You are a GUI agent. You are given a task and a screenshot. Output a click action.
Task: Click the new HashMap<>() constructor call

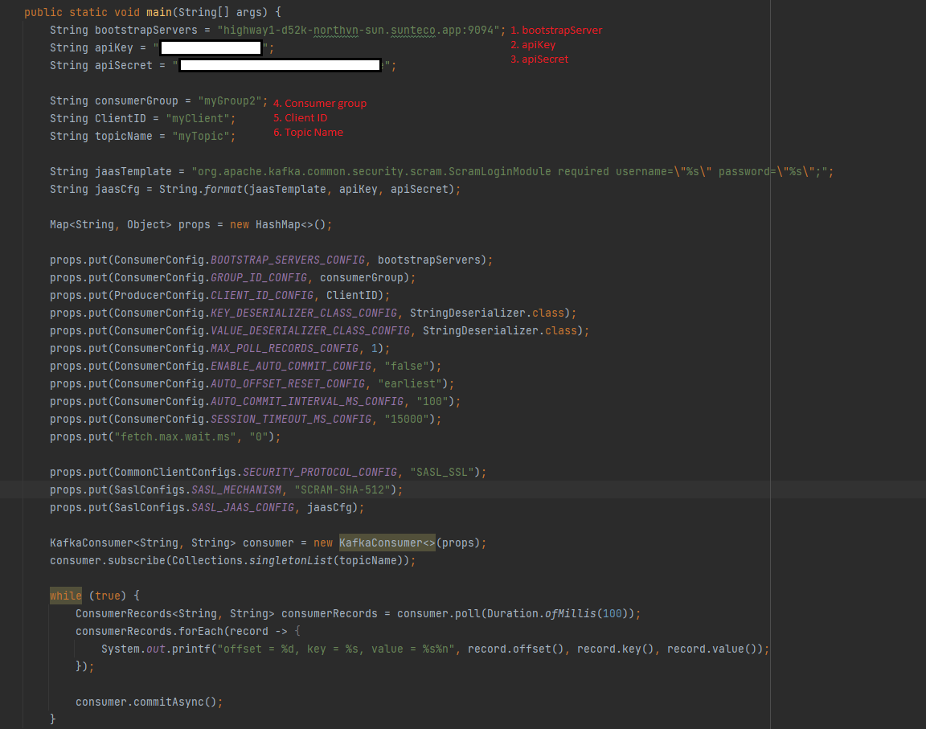click(277, 224)
